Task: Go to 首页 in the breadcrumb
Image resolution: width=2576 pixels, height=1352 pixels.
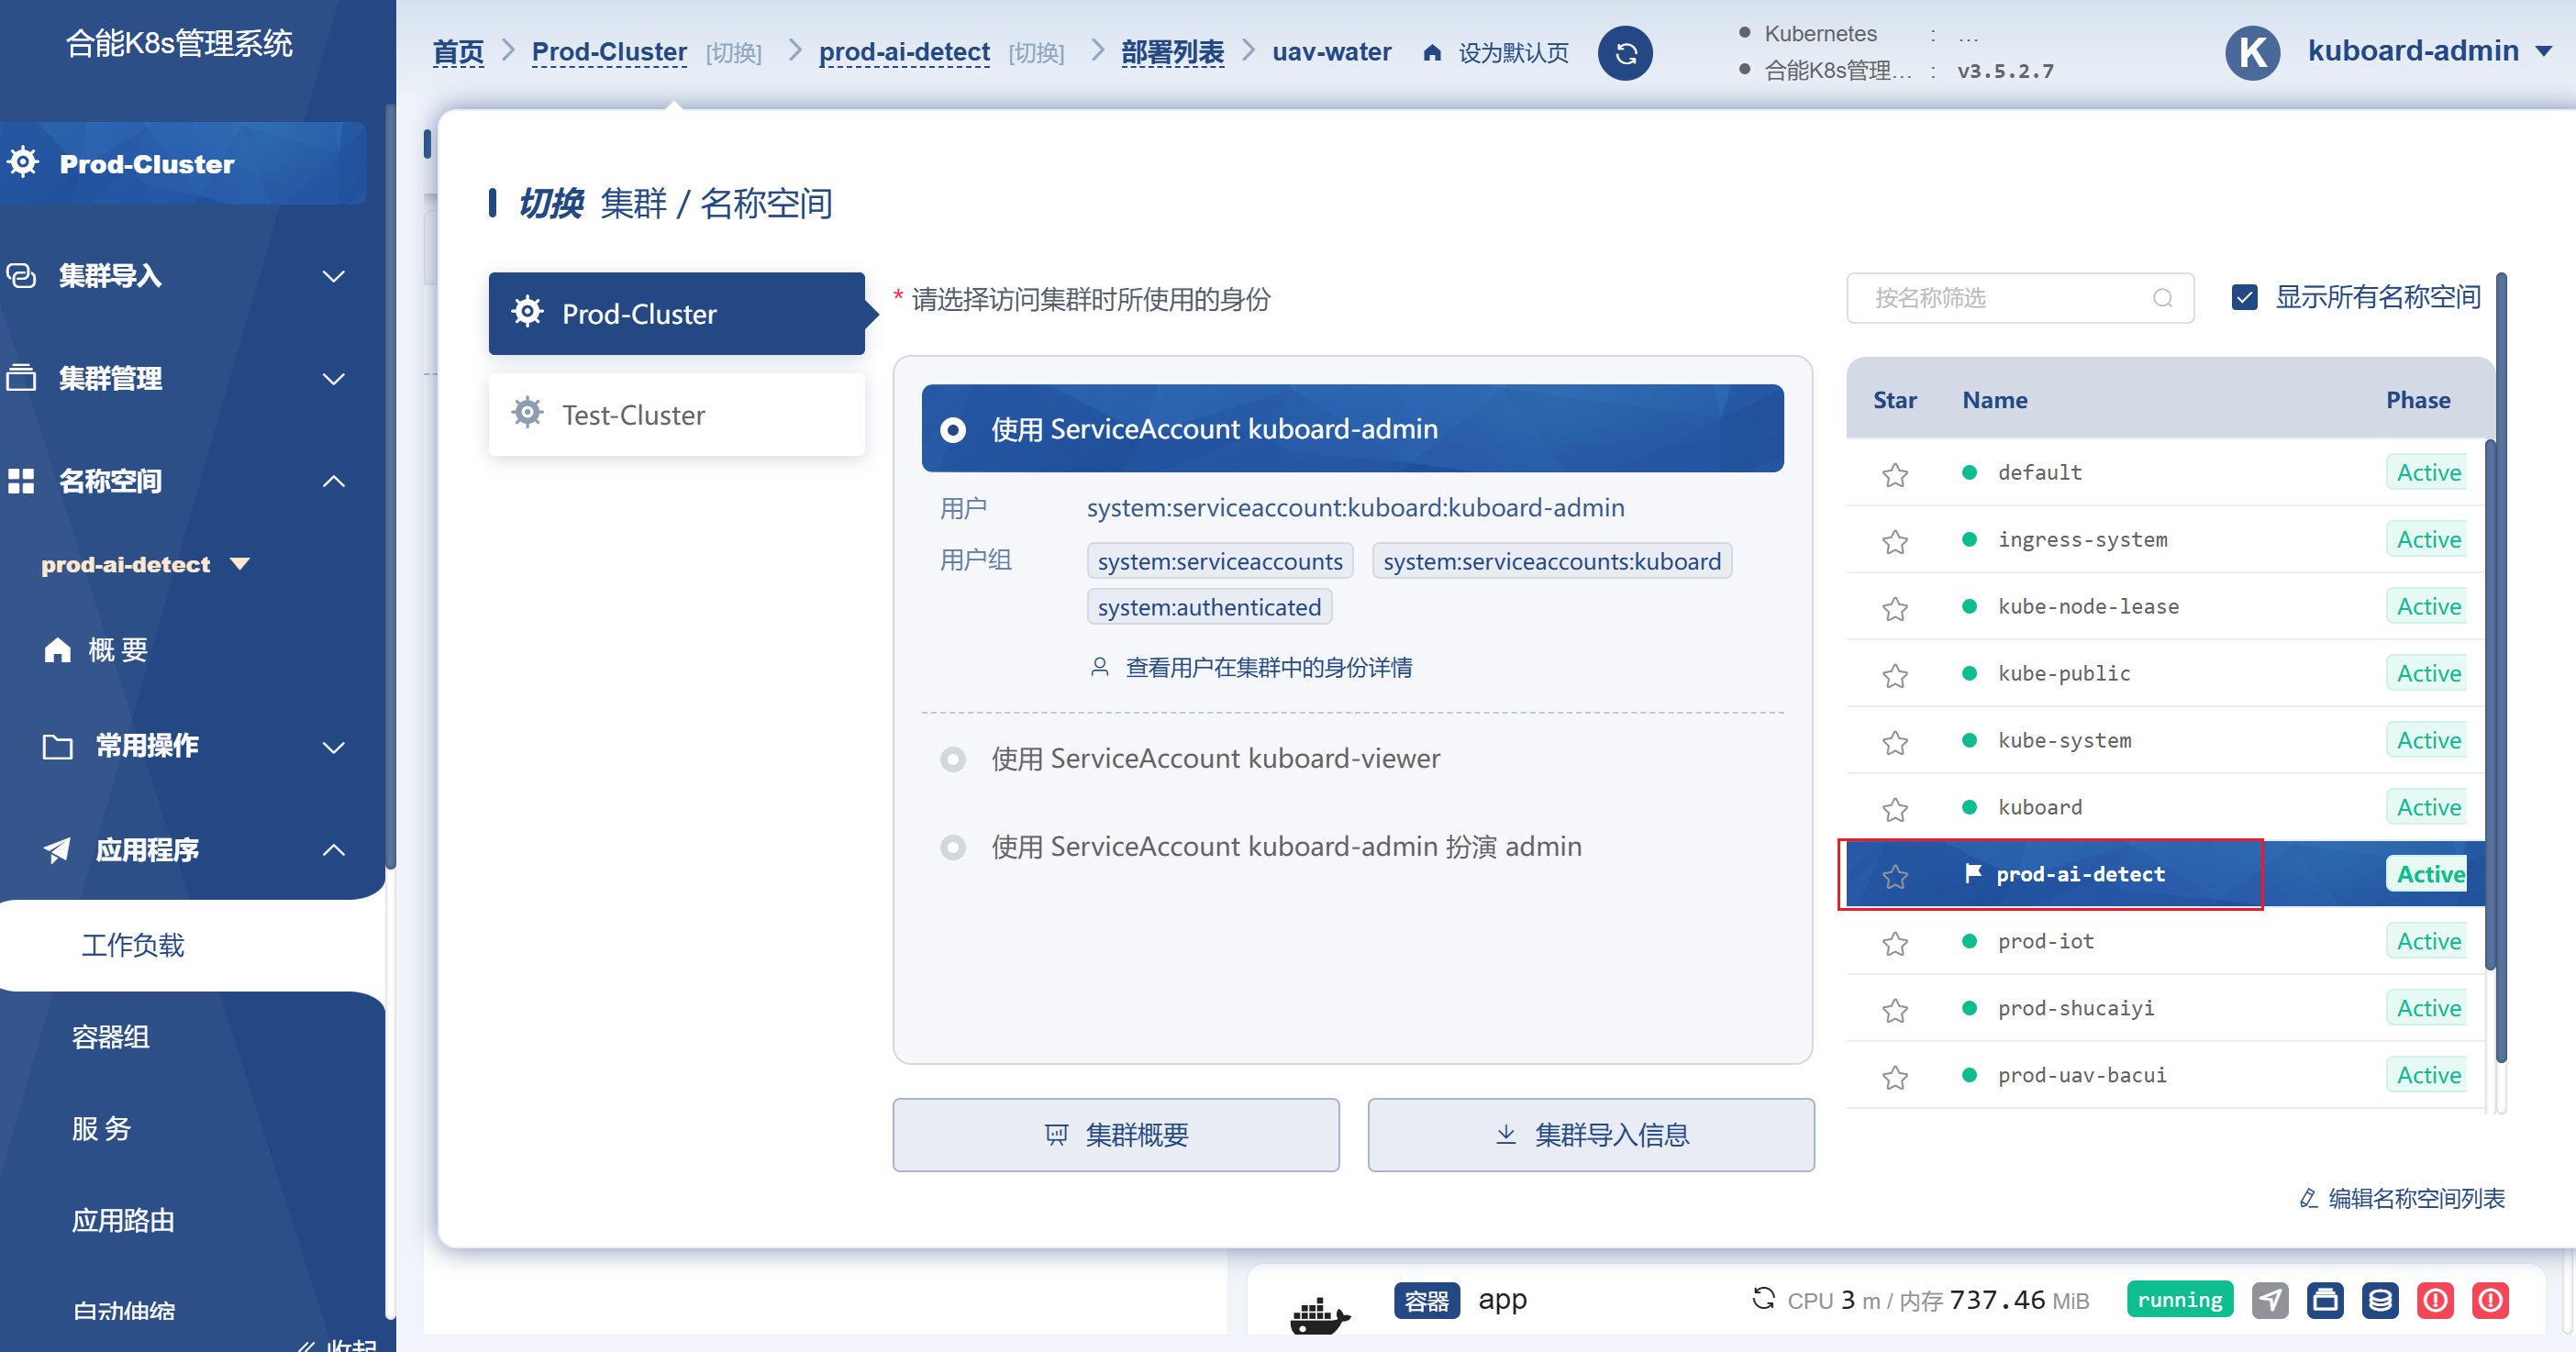Action: tap(458, 52)
